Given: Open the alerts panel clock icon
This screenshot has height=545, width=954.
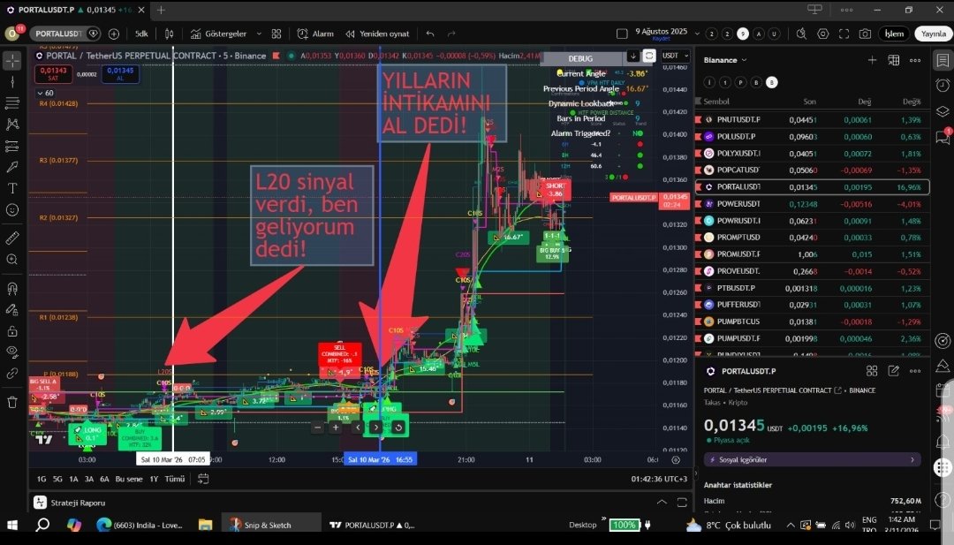Looking at the screenshot, I should tap(943, 85).
